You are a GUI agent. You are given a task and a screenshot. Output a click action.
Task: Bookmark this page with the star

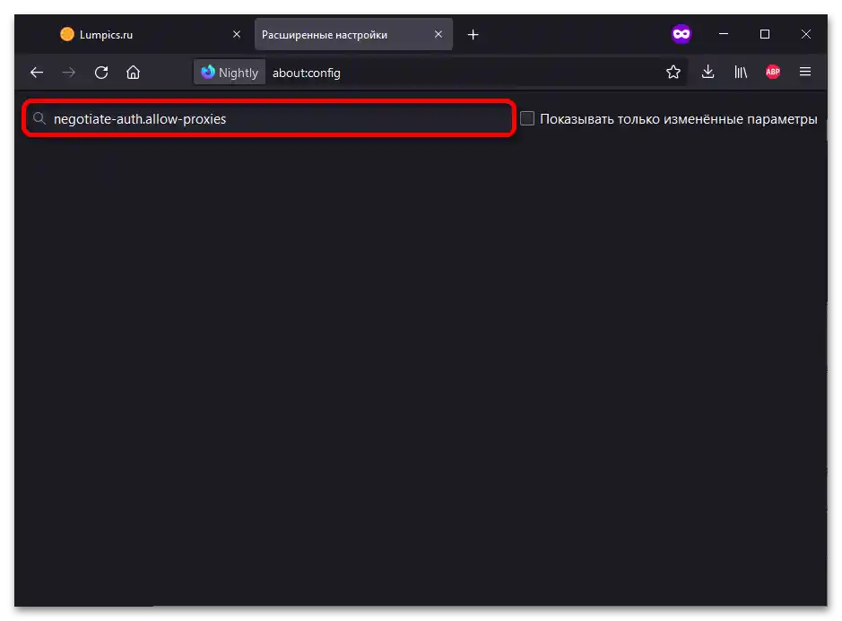[x=673, y=72]
